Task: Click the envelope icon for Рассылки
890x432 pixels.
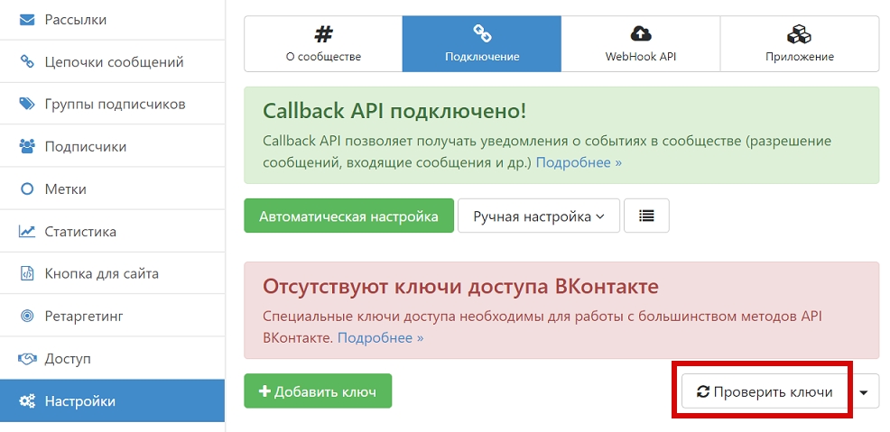Action: pyautogui.click(x=27, y=19)
